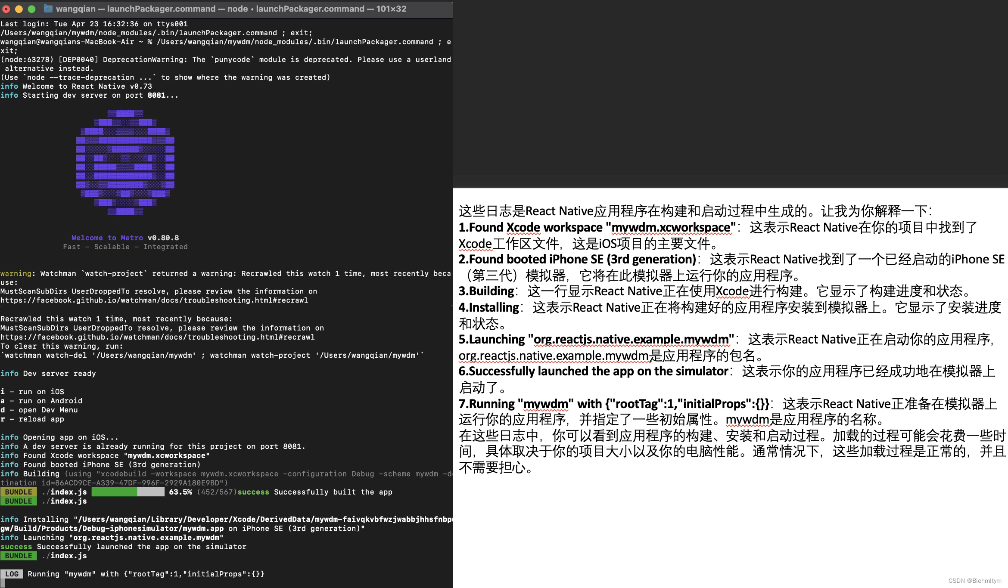Click bold heading '3.Building' in the notes
This screenshot has width=1008, height=588.
pos(486,291)
